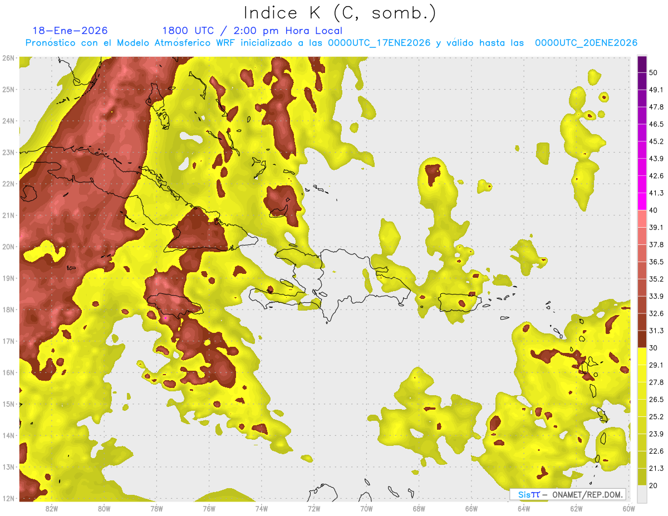
Task: Click the bright yellow swatch between 29.1 and 30
Action: [x=642, y=356]
